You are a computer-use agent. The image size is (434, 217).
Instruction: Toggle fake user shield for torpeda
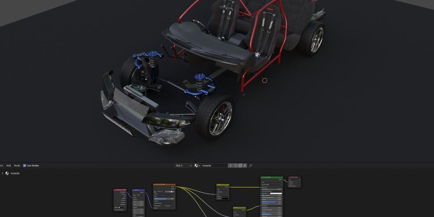tap(236, 165)
